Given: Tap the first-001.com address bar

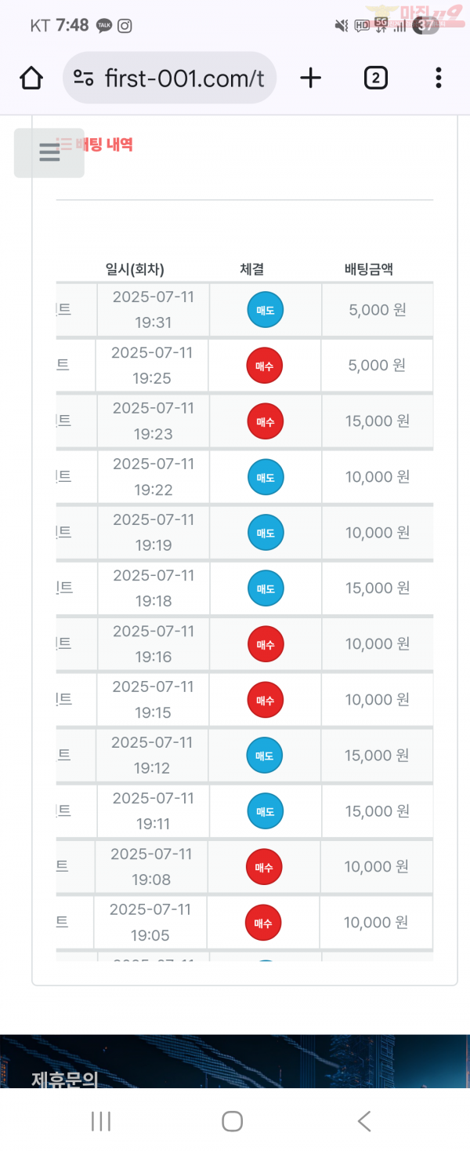Looking at the screenshot, I should click(169, 78).
